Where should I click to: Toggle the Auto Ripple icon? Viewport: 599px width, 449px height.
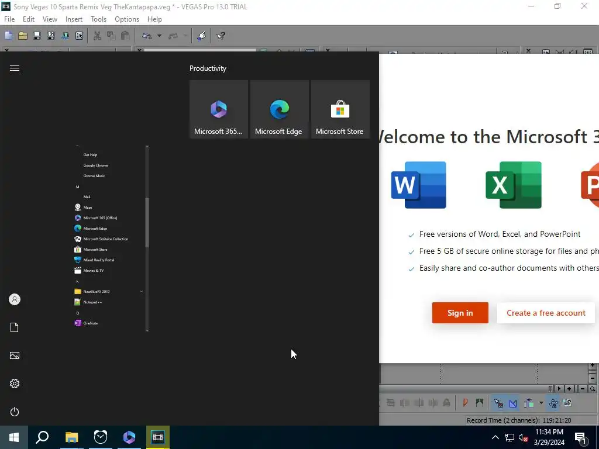(x=529, y=403)
